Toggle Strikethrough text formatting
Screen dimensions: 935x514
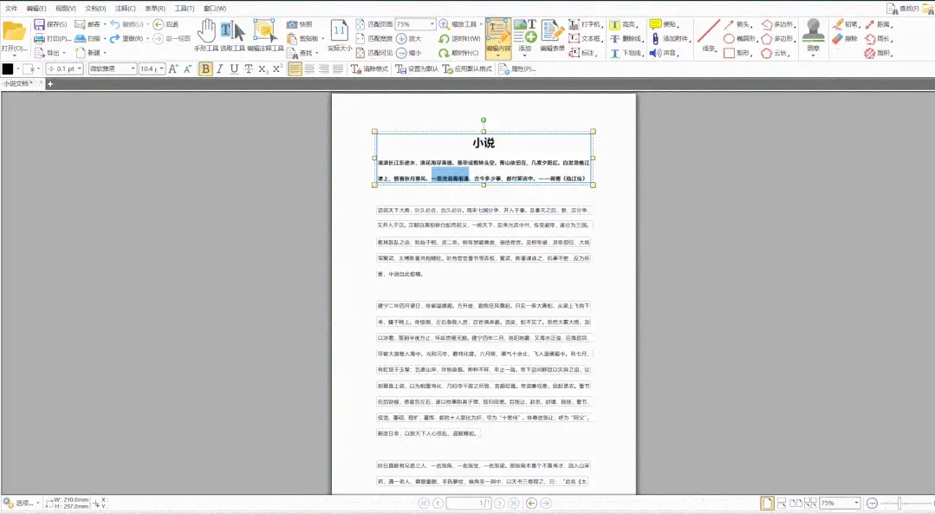pos(249,69)
